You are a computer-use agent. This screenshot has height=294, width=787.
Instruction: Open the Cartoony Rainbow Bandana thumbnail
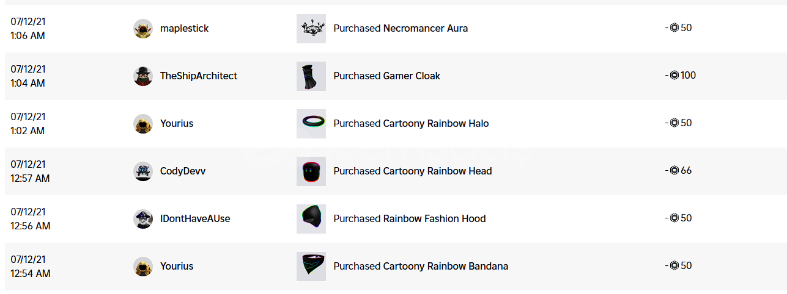pos(311,267)
